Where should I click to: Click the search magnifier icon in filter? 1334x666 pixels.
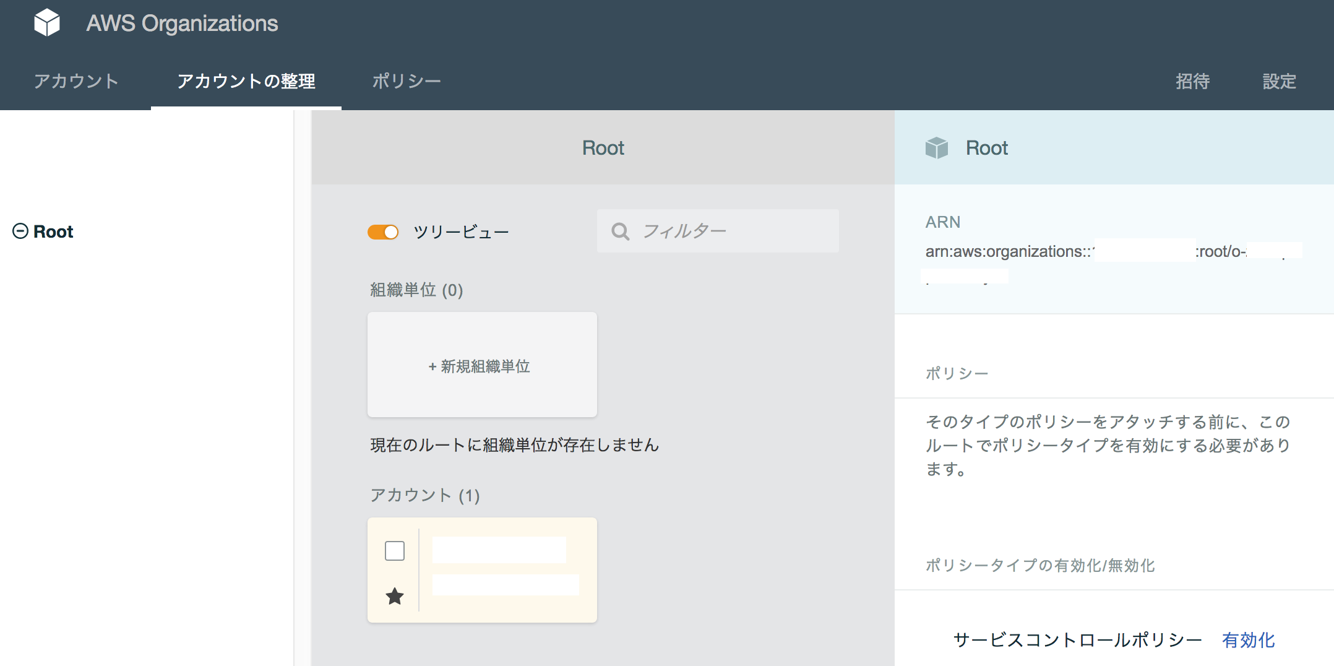click(x=620, y=231)
